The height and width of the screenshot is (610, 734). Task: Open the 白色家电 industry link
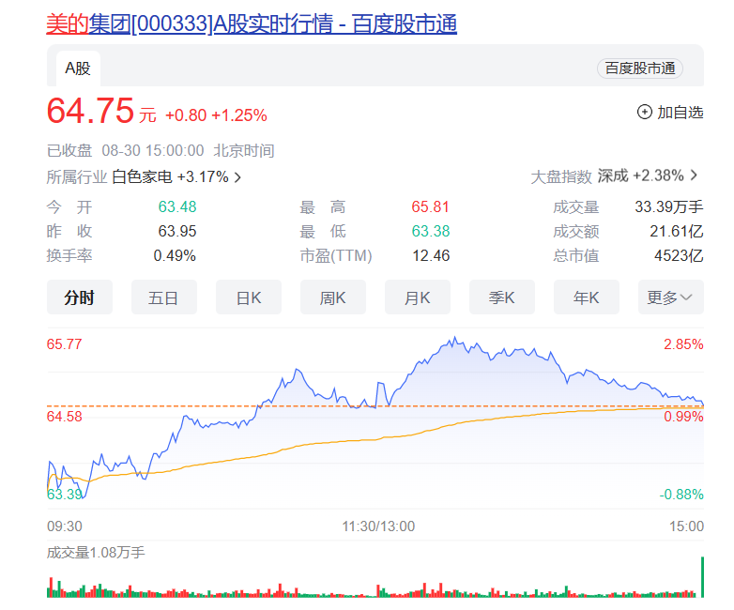click(143, 177)
